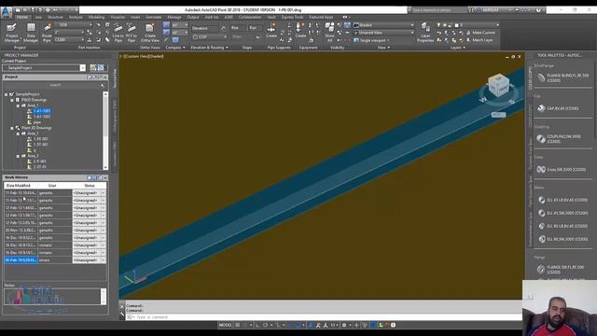The height and width of the screenshot is (336, 597).
Task: Select the Cross SW 3000 palette tool
Action: point(562,170)
